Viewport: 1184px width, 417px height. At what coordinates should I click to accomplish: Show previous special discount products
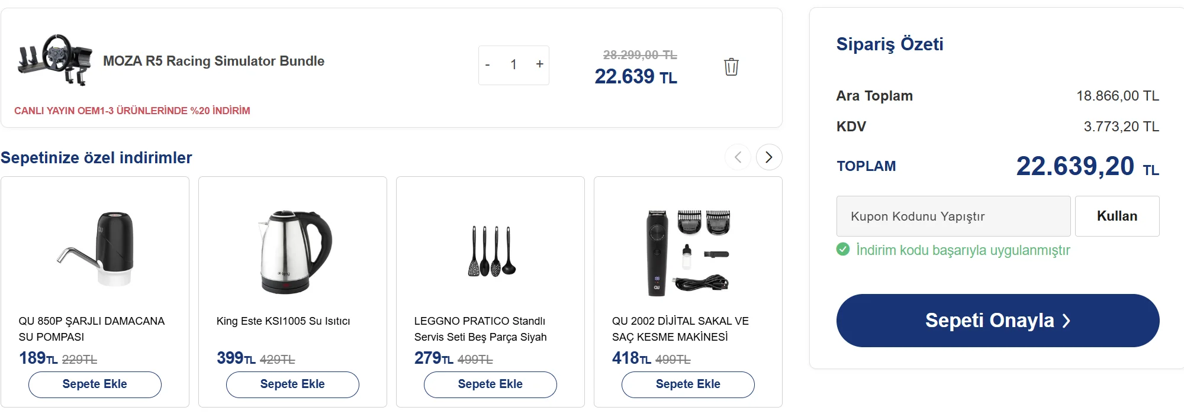(x=738, y=157)
